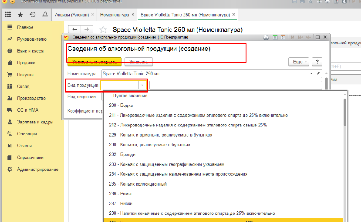This screenshot has height=222, width=361.
Task: Select 233 - Коньяк с защищенным географическим указанием
Action: pyautogui.click(x=223, y=164)
